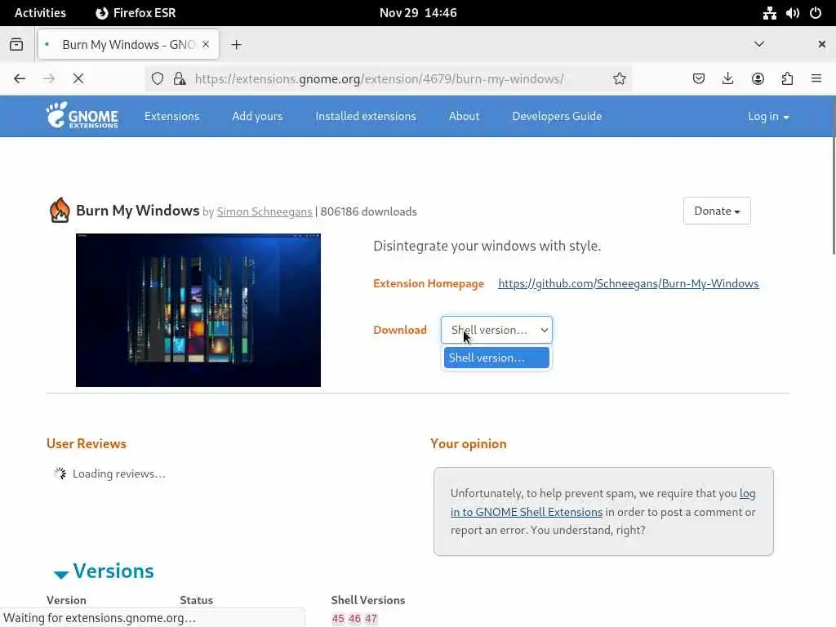Click the User Reviews heading

87,443
